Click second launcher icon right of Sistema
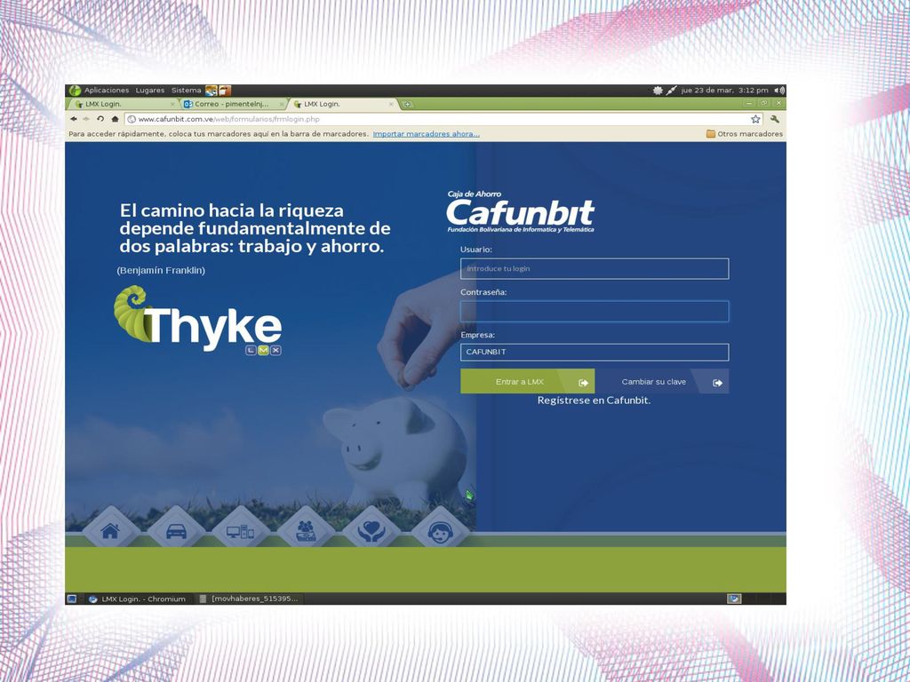The height and width of the screenshot is (682, 910). (x=225, y=91)
